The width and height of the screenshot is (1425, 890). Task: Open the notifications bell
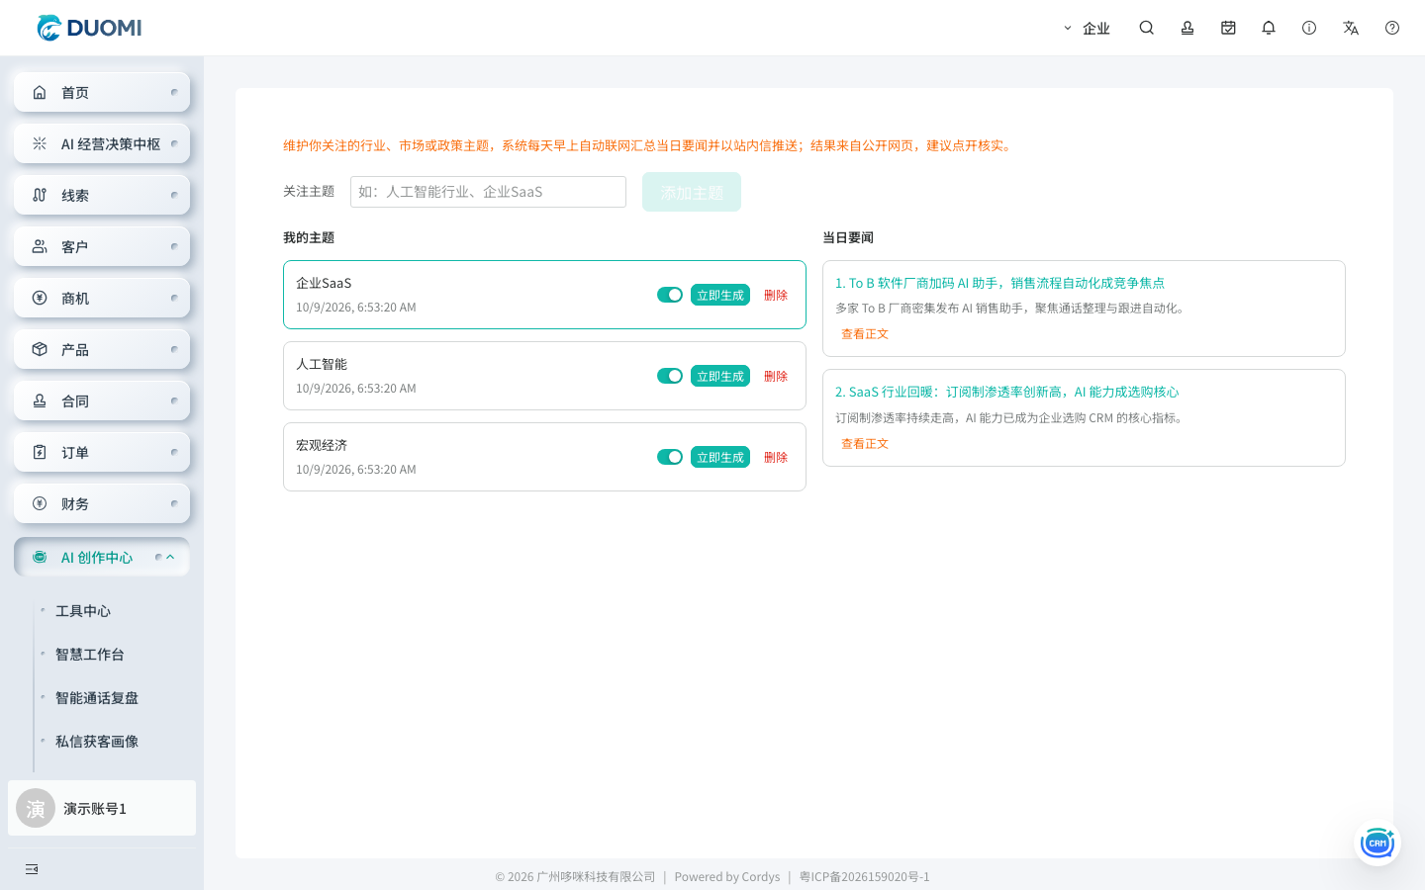coord(1269,28)
